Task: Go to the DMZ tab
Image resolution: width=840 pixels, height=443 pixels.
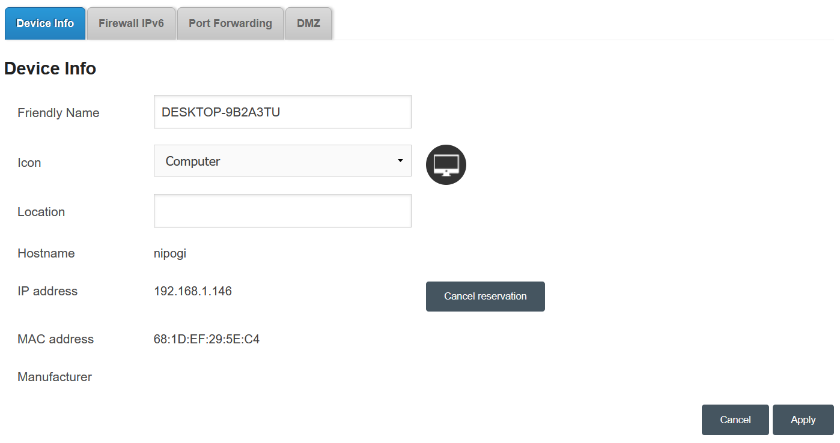Action: pos(308,23)
